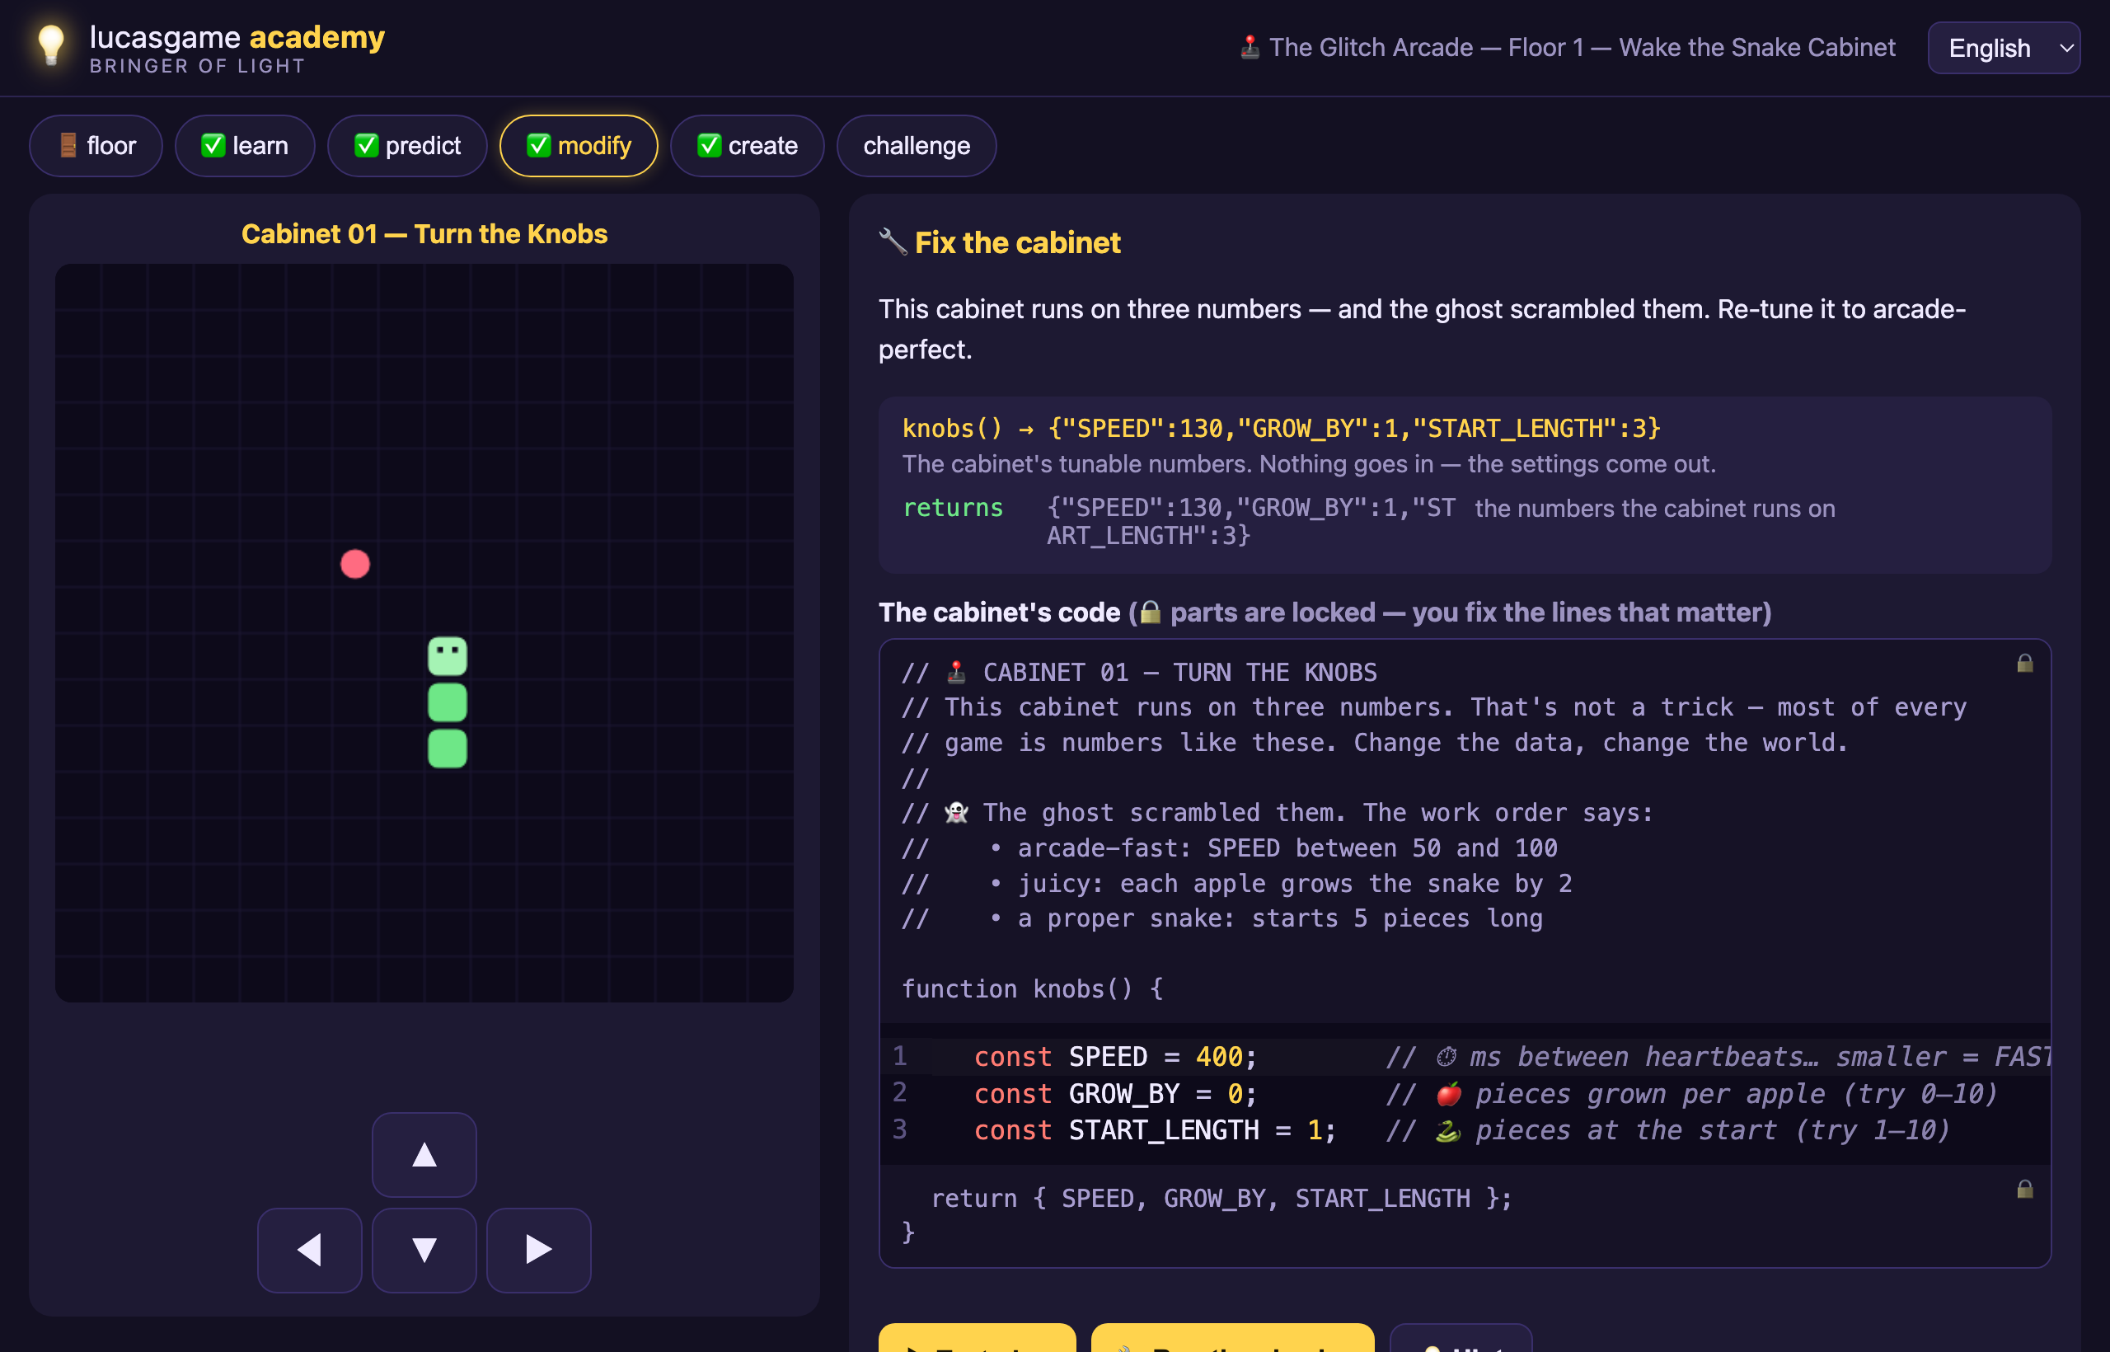Click the red apple on the game grid
Viewport: 2110px width, 1352px height.
coord(354,564)
